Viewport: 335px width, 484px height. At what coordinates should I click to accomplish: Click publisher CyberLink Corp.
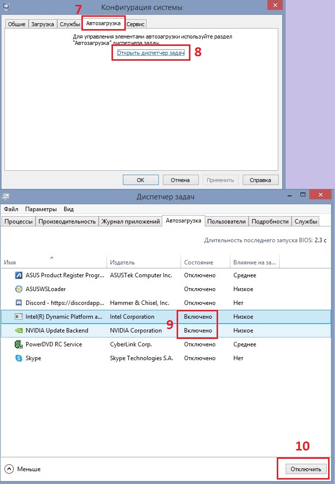[x=131, y=344]
